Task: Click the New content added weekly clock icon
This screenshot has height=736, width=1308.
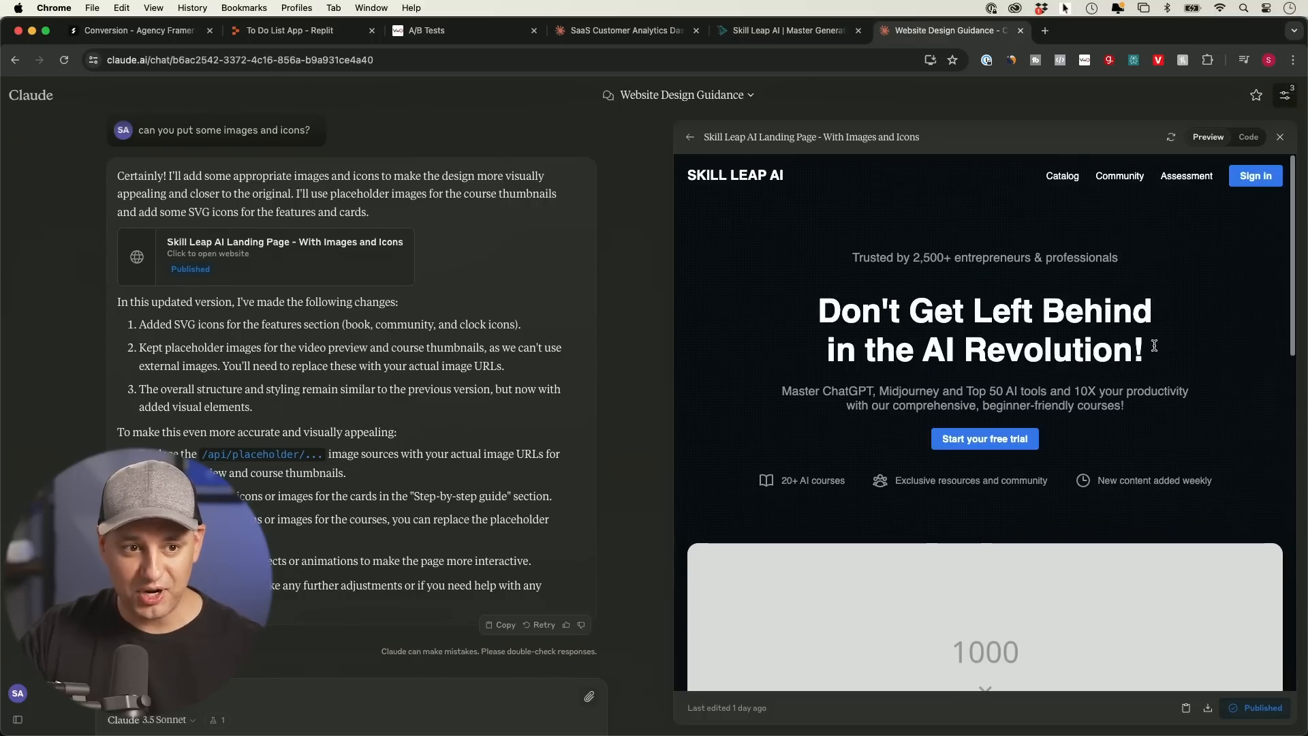Action: click(x=1083, y=480)
